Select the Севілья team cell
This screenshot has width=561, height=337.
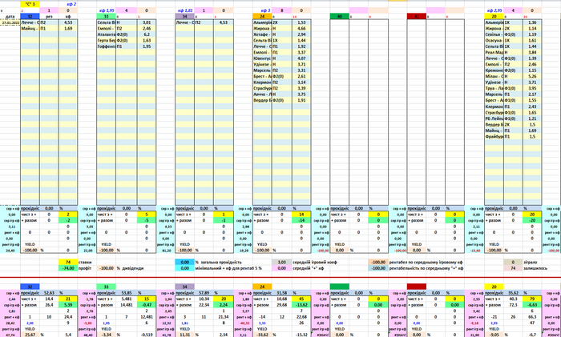494,34
